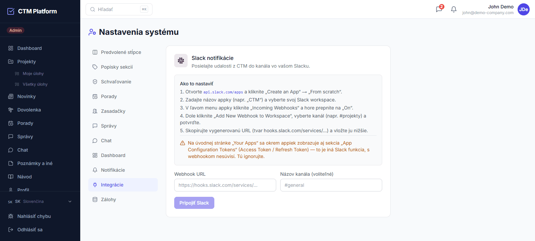Screen dimensions: 535x241
Task: Click the Notifikácie bell icon in settings
Action: (x=95, y=170)
